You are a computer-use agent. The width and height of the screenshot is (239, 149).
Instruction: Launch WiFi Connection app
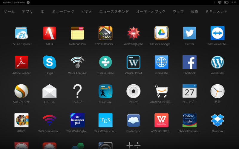pyautogui.click(x=49, y=120)
